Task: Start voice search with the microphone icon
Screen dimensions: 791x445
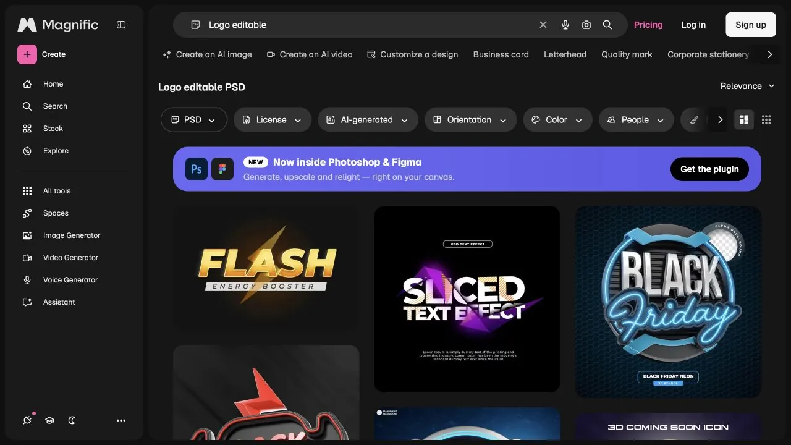Action: coord(565,25)
